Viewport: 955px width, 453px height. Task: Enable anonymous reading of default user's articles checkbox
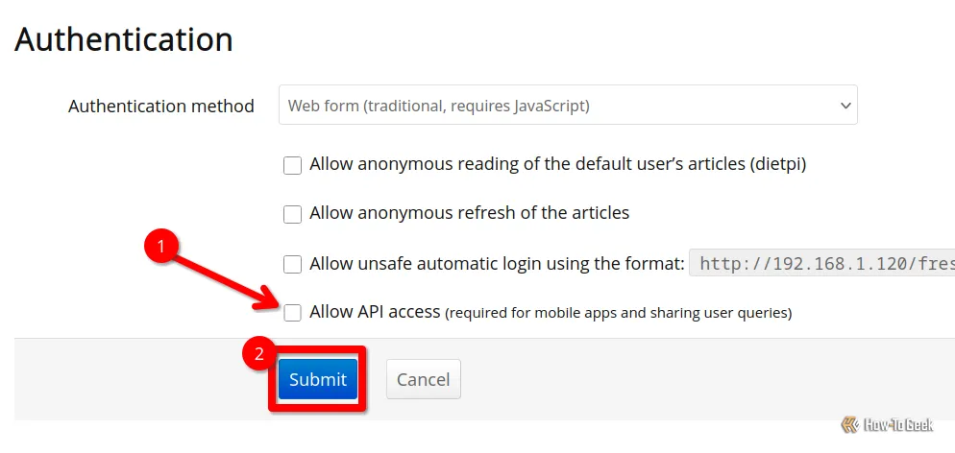click(292, 165)
